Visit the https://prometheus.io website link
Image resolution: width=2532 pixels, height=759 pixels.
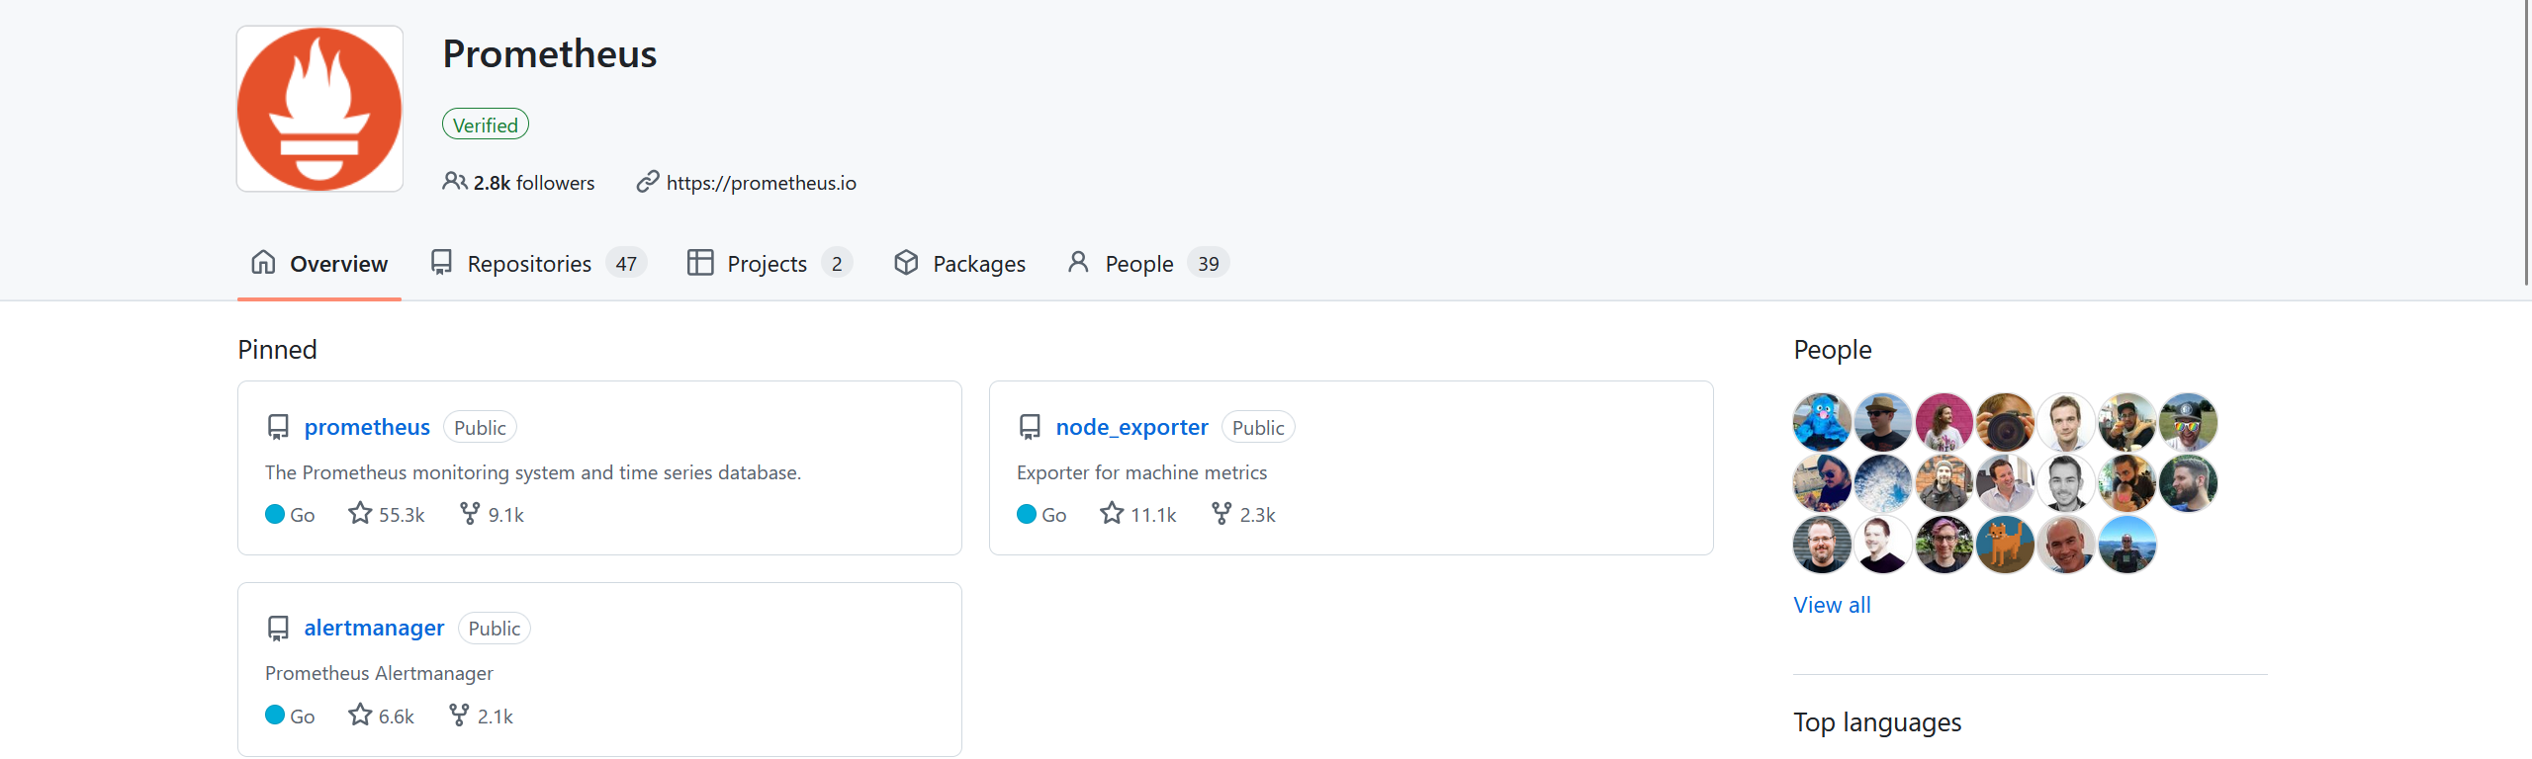pyautogui.click(x=761, y=183)
